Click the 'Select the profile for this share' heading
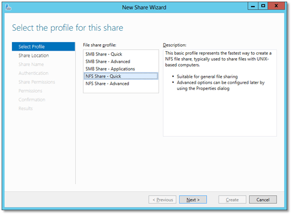 click(x=67, y=28)
